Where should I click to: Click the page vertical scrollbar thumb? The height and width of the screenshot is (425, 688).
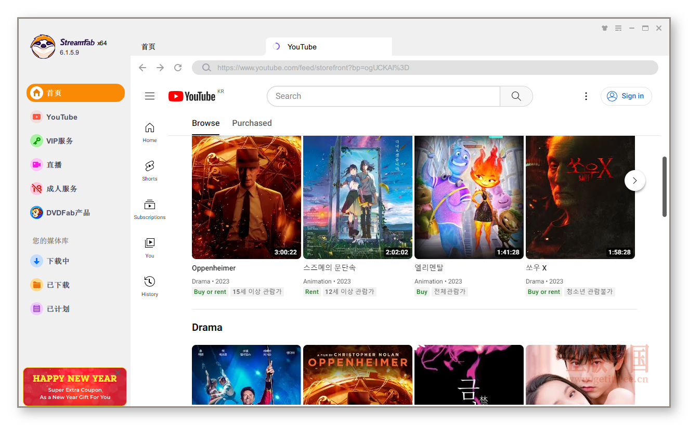click(665, 187)
